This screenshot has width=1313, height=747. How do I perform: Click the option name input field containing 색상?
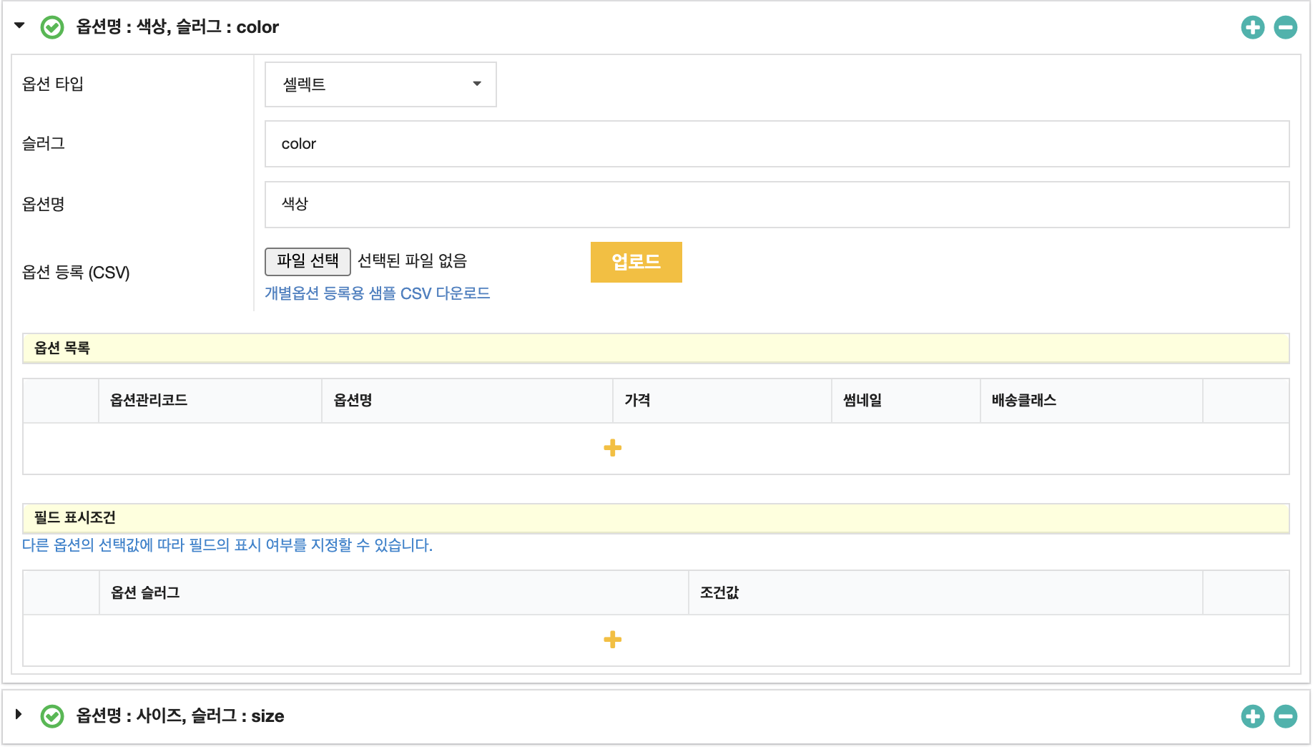(777, 205)
